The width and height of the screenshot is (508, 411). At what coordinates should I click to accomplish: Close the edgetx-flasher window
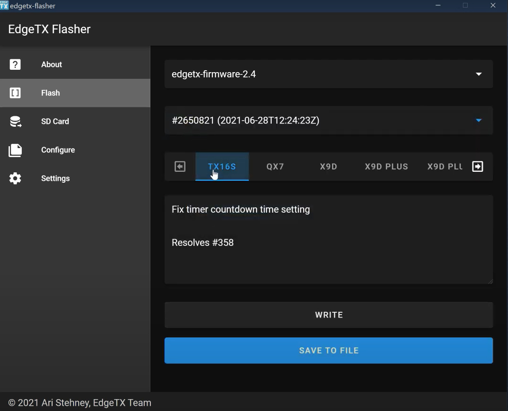493,6
